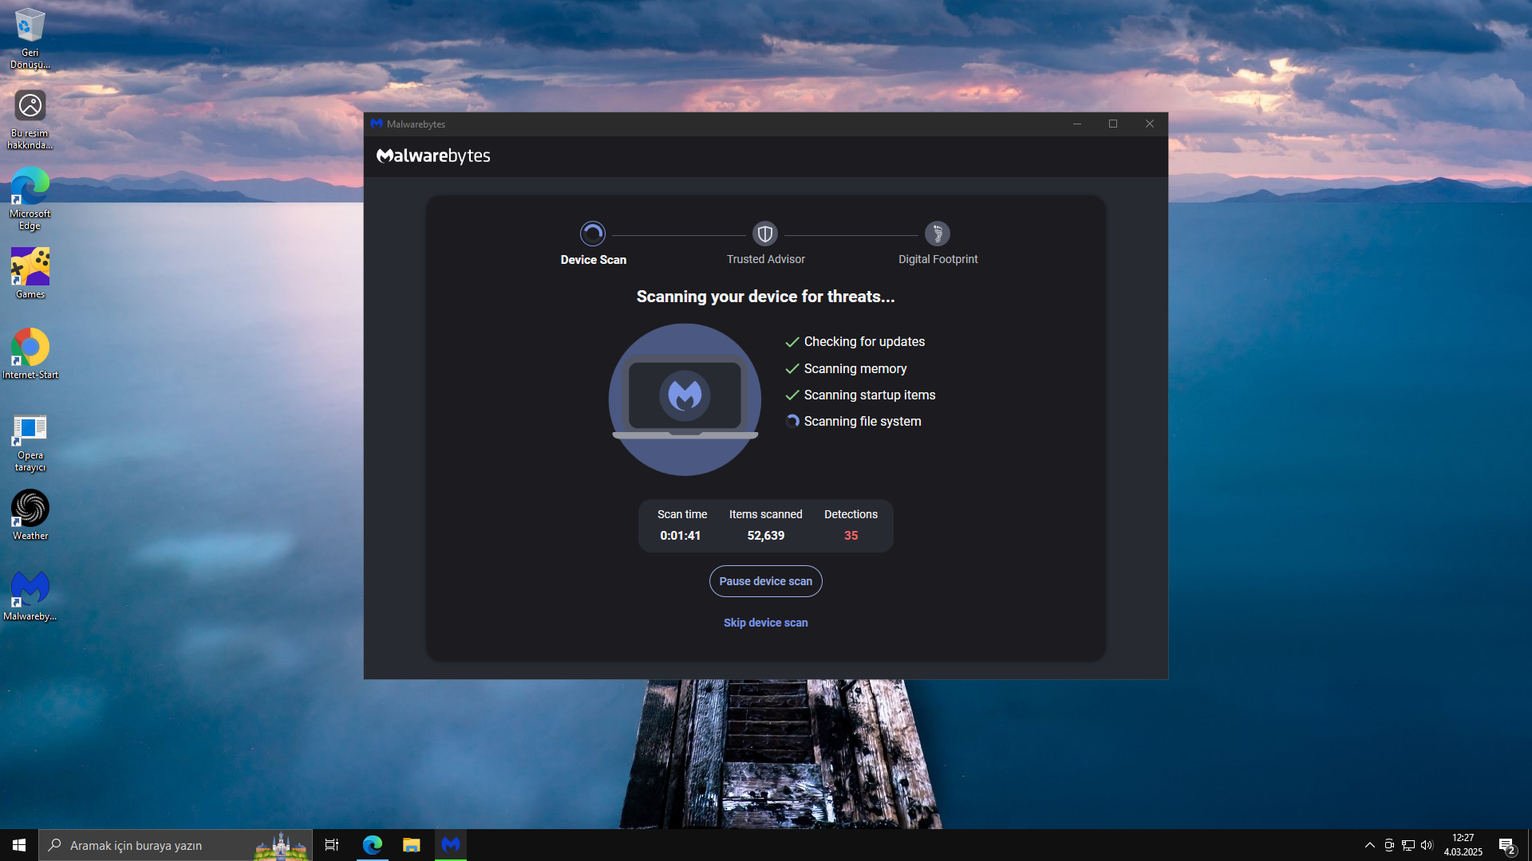The height and width of the screenshot is (861, 1532).
Task: Click the Malwarebytes logo in header
Action: click(x=433, y=156)
